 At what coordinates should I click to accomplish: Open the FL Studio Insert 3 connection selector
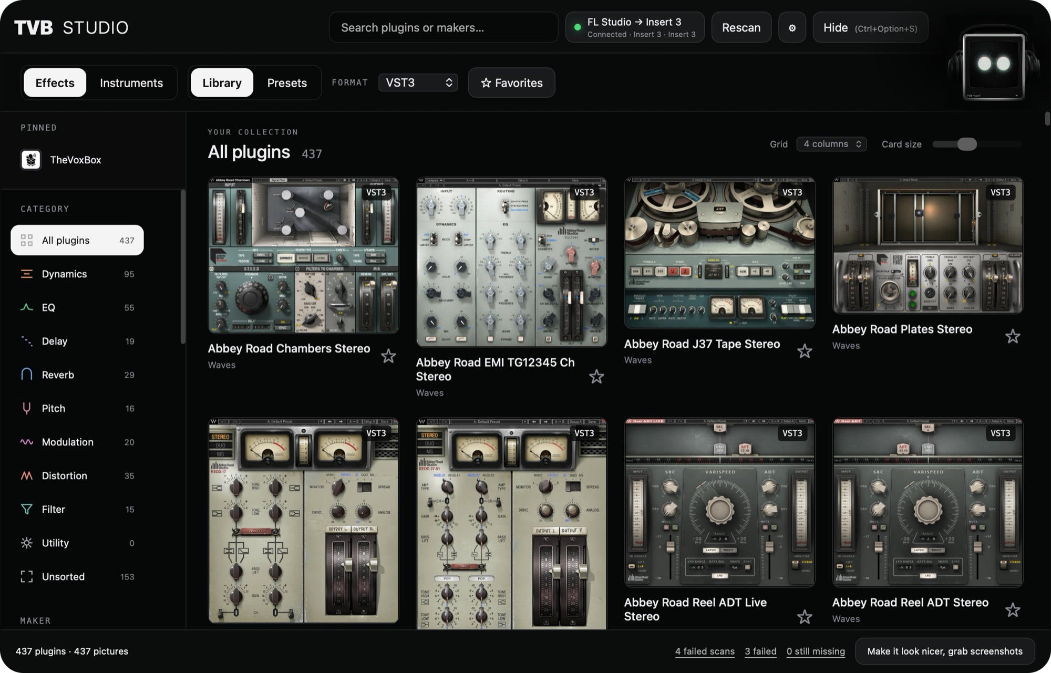(635, 27)
